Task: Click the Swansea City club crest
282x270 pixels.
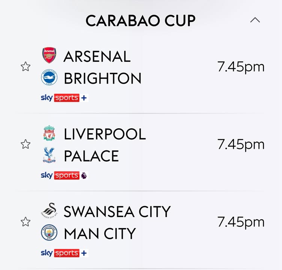Action: tap(49, 211)
